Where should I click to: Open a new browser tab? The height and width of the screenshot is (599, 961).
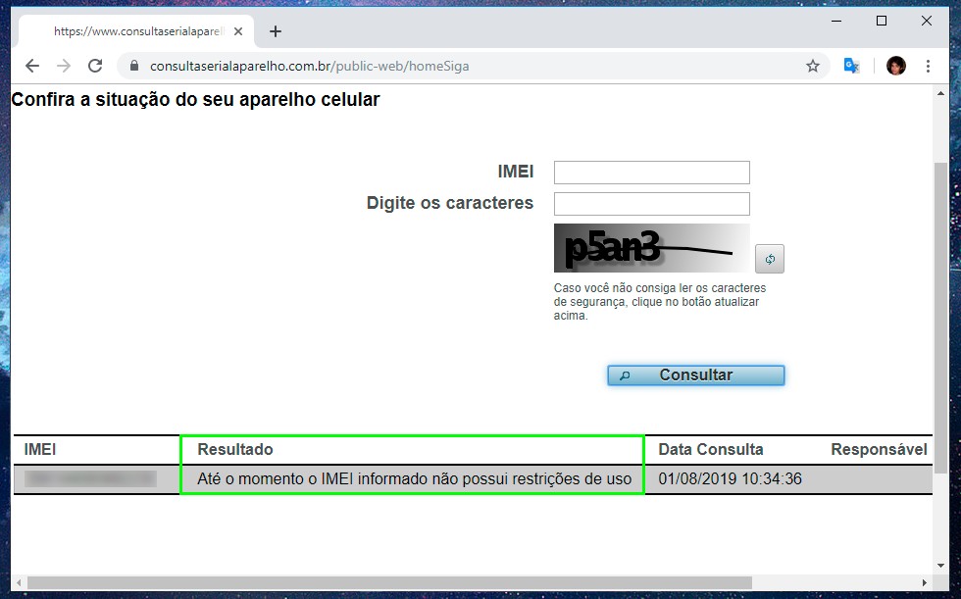pyautogui.click(x=276, y=31)
